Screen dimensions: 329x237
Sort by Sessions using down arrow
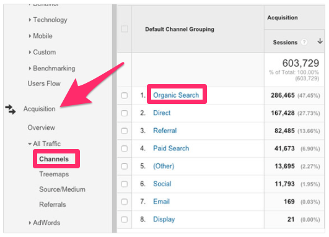pyautogui.click(x=320, y=41)
